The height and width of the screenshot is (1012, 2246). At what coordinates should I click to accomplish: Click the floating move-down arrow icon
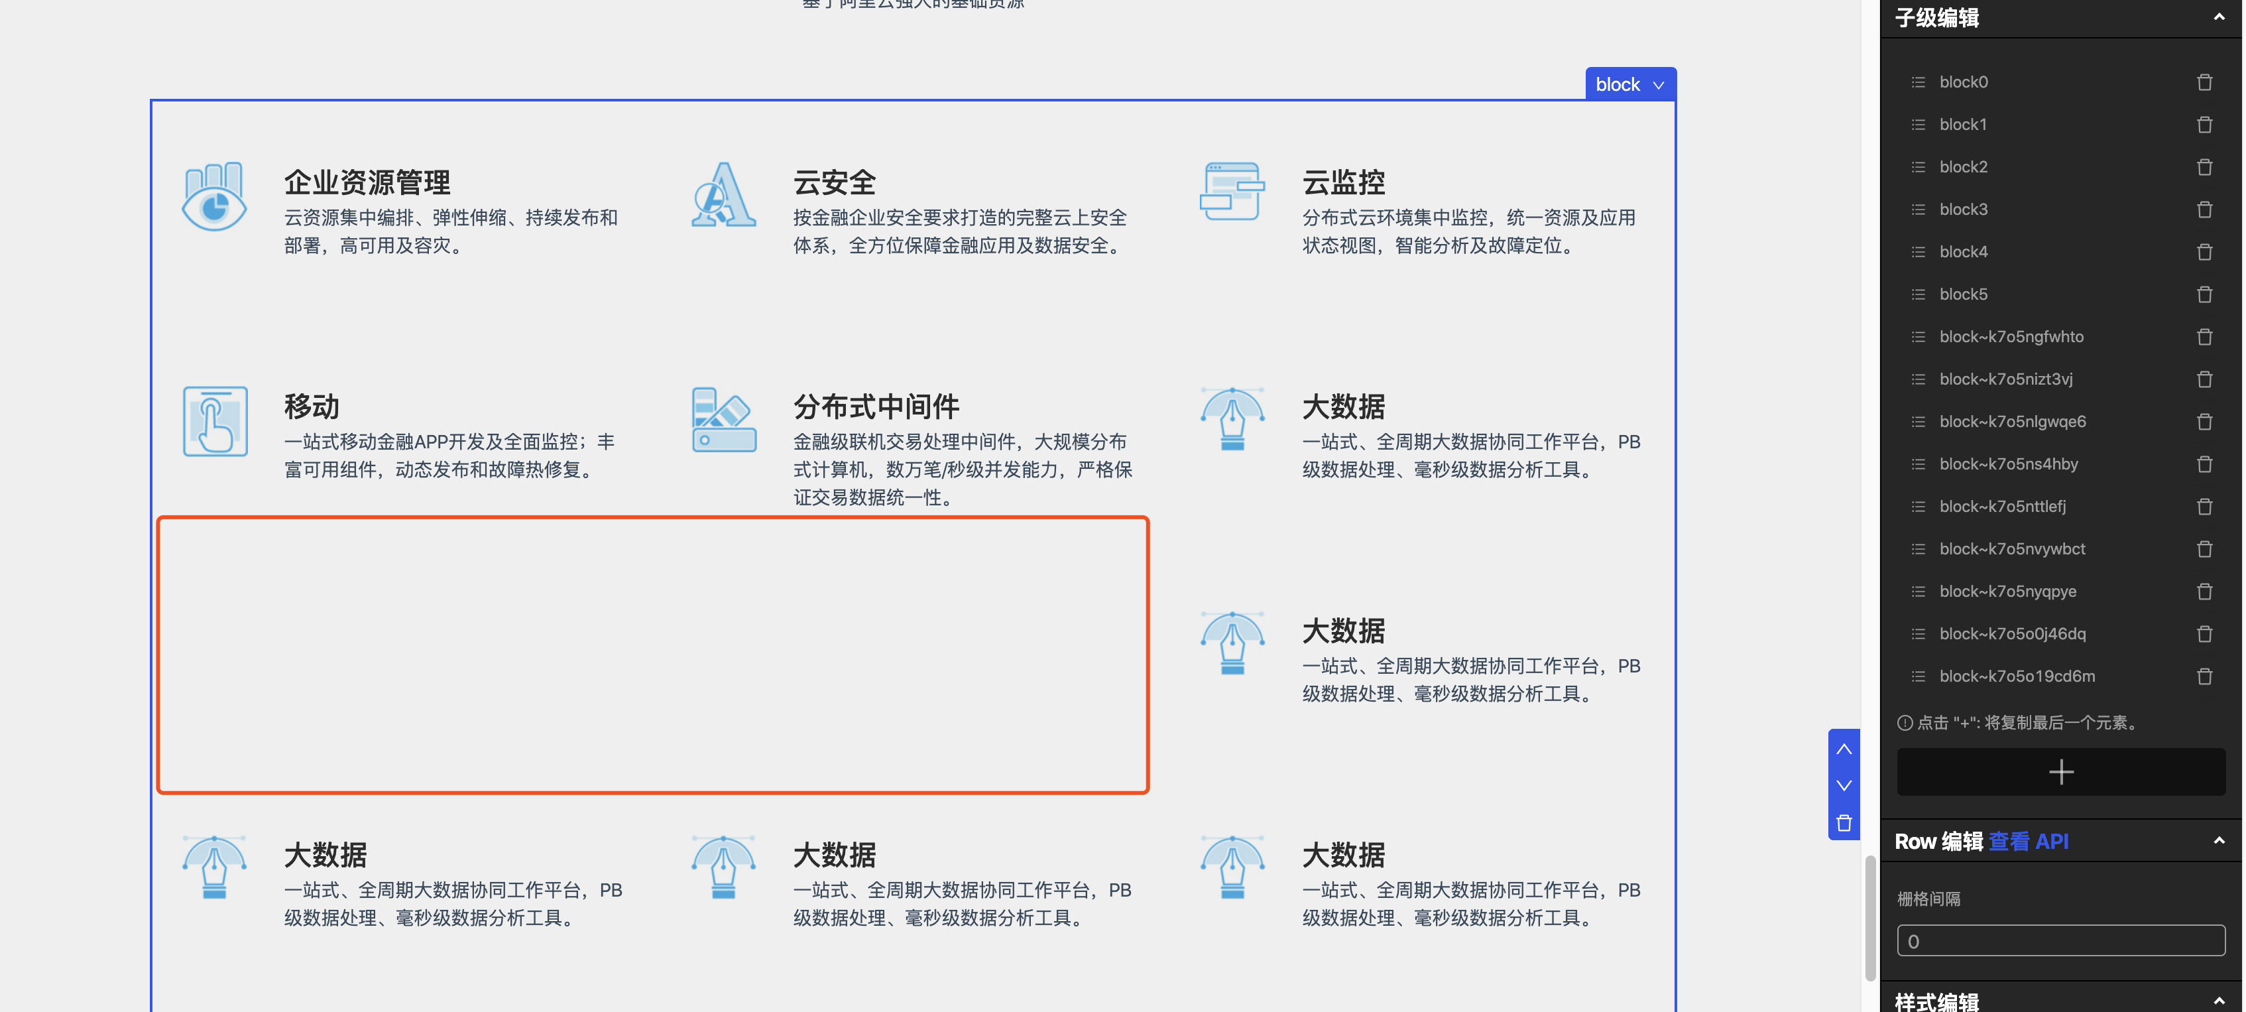1844,785
